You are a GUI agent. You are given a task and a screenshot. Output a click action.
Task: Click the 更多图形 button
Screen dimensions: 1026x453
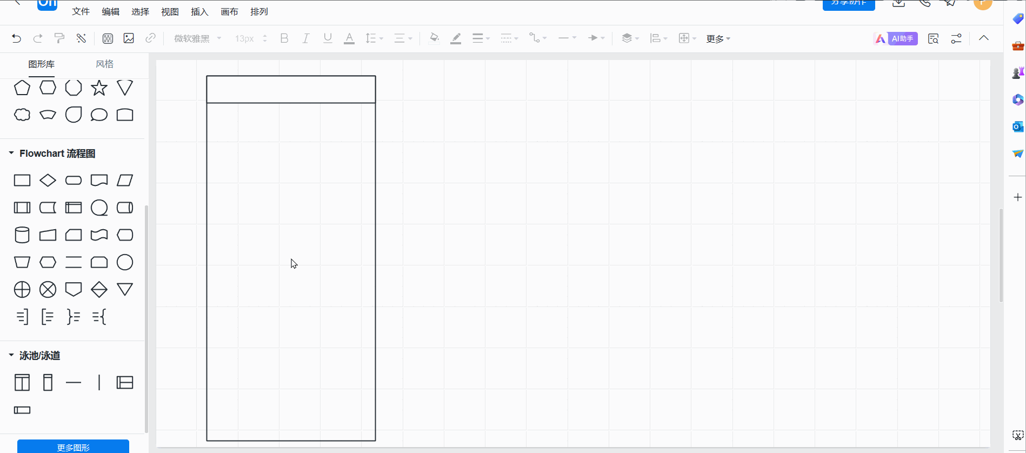73,447
